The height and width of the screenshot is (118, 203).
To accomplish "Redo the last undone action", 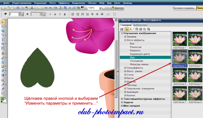I will [50, 8].
